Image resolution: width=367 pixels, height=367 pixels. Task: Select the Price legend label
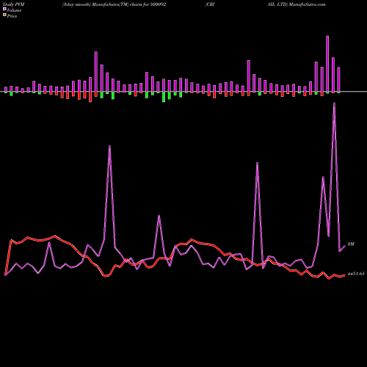12,16
